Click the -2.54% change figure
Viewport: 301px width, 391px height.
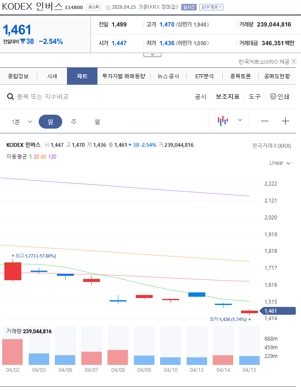click(50, 41)
